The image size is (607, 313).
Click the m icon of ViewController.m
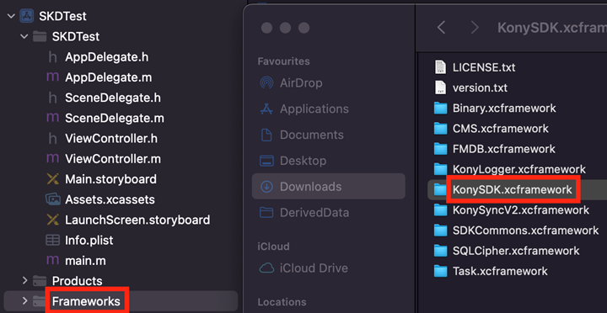click(52, 159)
